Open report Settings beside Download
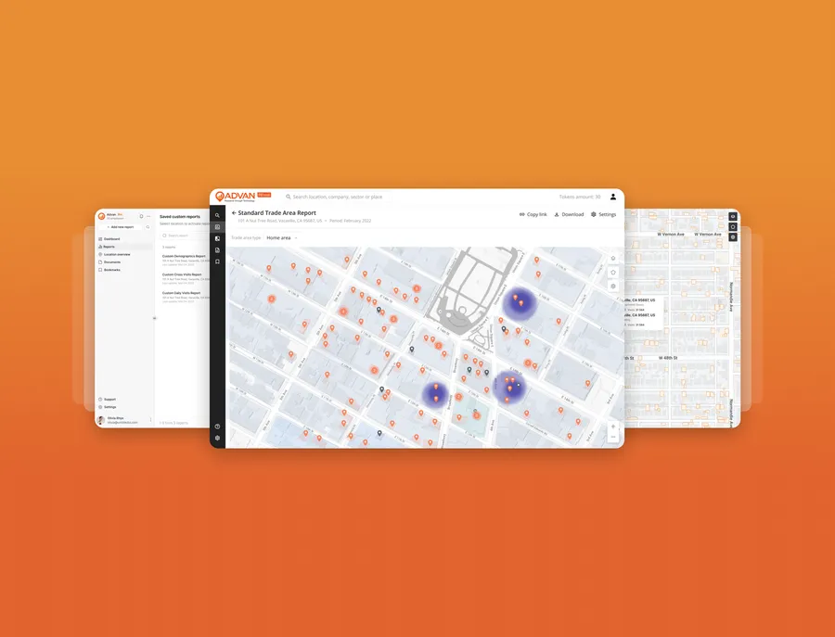Screen dimensions: 835x637 [x=603, y=214]
